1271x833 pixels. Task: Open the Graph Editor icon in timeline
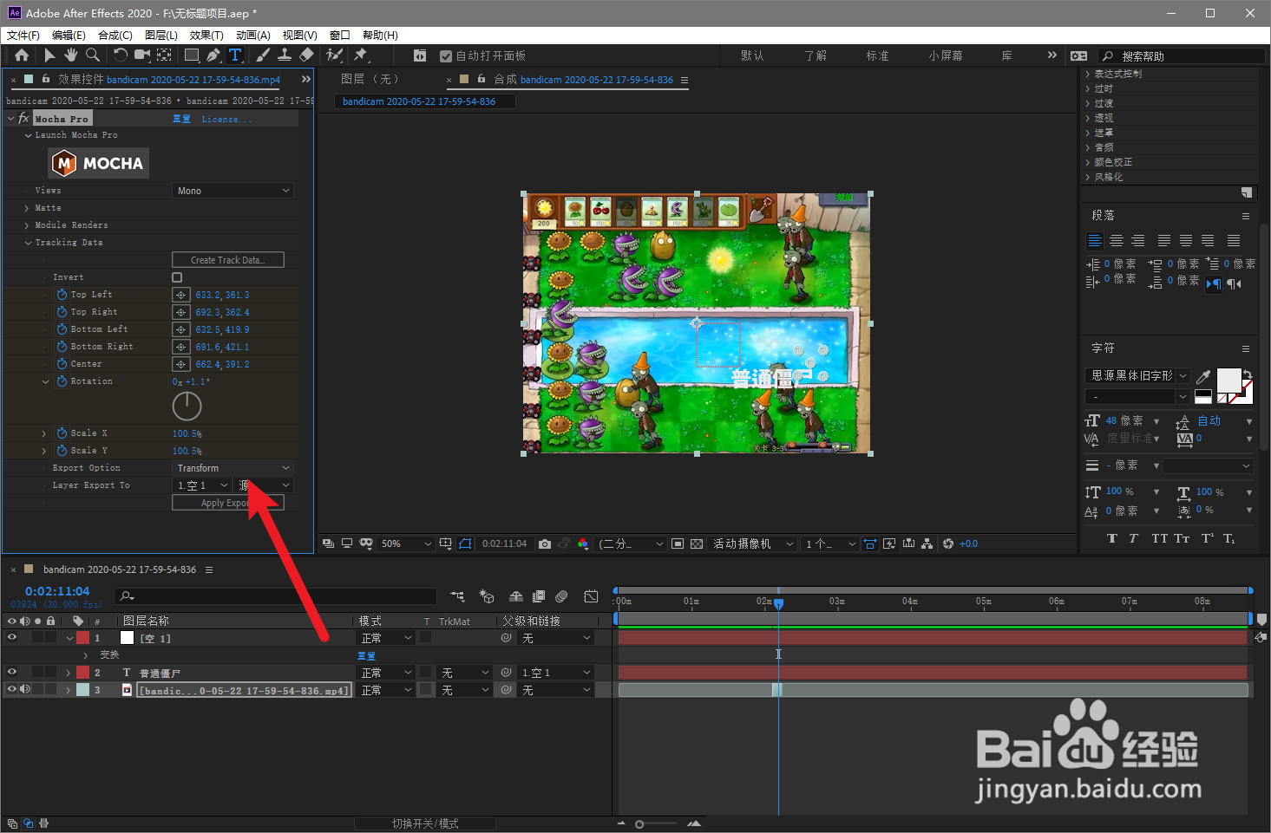(591, 596)
